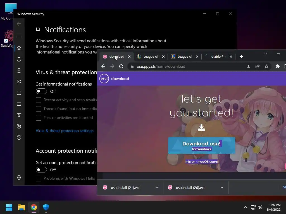Viewport: 286px width, 214px height.
Task: Check Files or activities are blocked
Action: [x=39, y=118]
